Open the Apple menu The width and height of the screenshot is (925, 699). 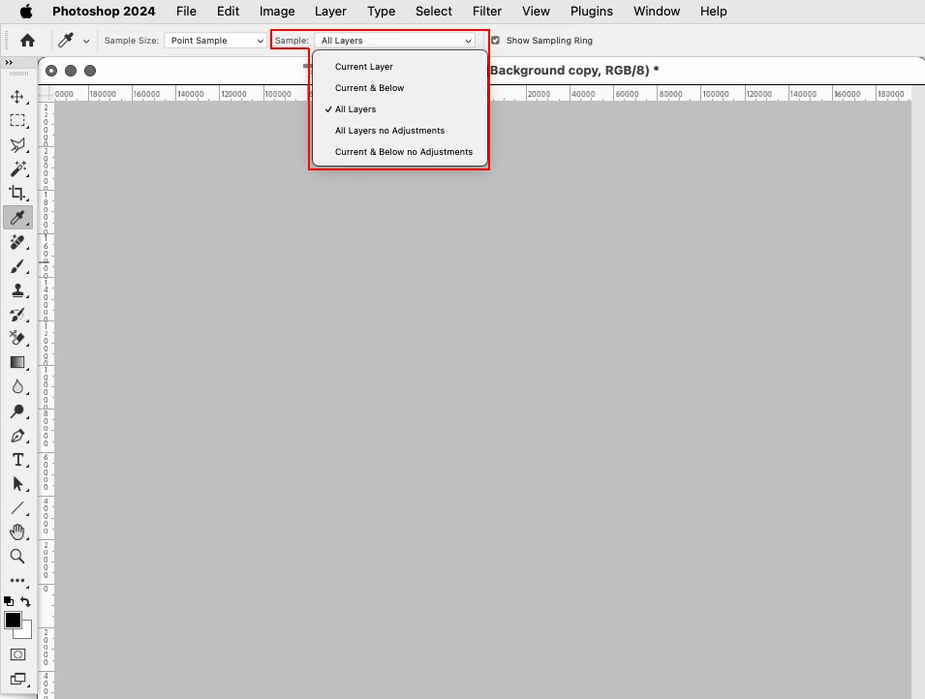click(26, 12)
